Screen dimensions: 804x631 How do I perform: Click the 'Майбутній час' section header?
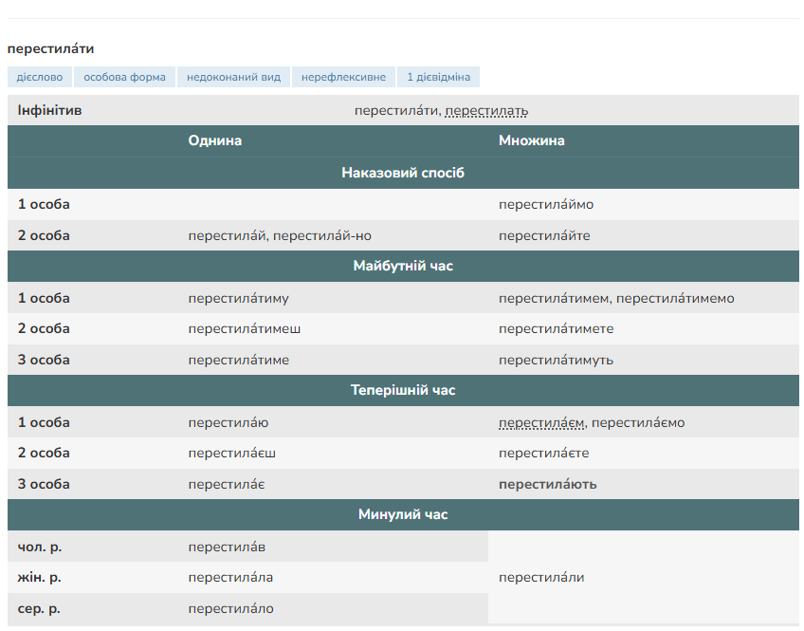pyautogui.click(x=403, y=266)
